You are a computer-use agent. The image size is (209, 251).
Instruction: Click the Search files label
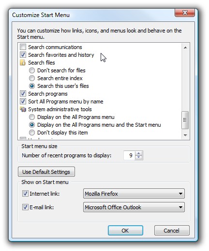pos(42,63)
